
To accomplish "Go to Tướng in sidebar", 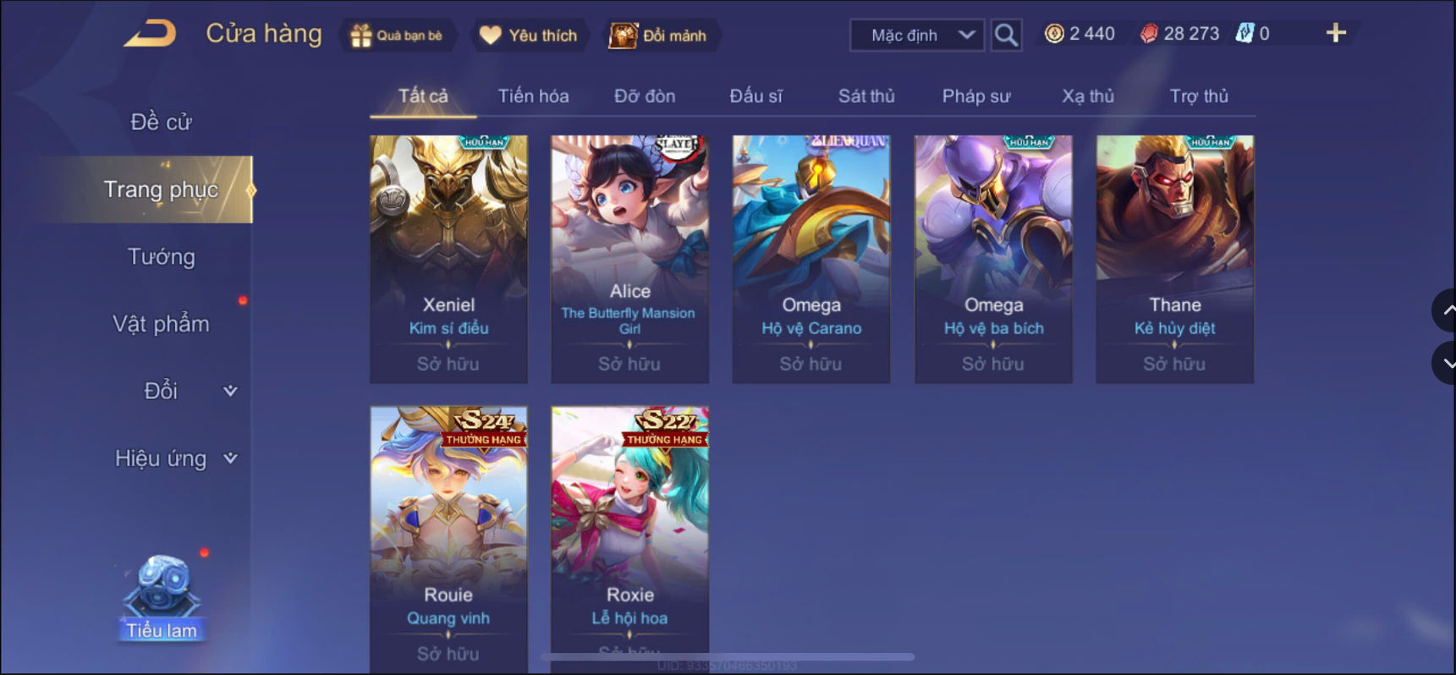I will pos(161,257).
